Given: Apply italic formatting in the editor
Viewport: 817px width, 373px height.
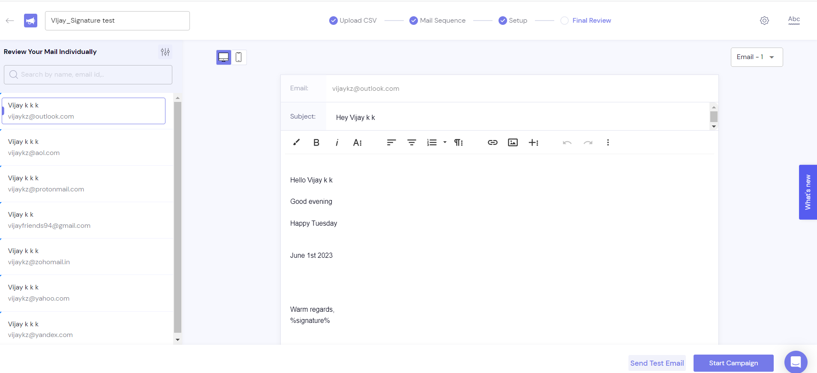Looking at the screenshot, I should point(337,143).
